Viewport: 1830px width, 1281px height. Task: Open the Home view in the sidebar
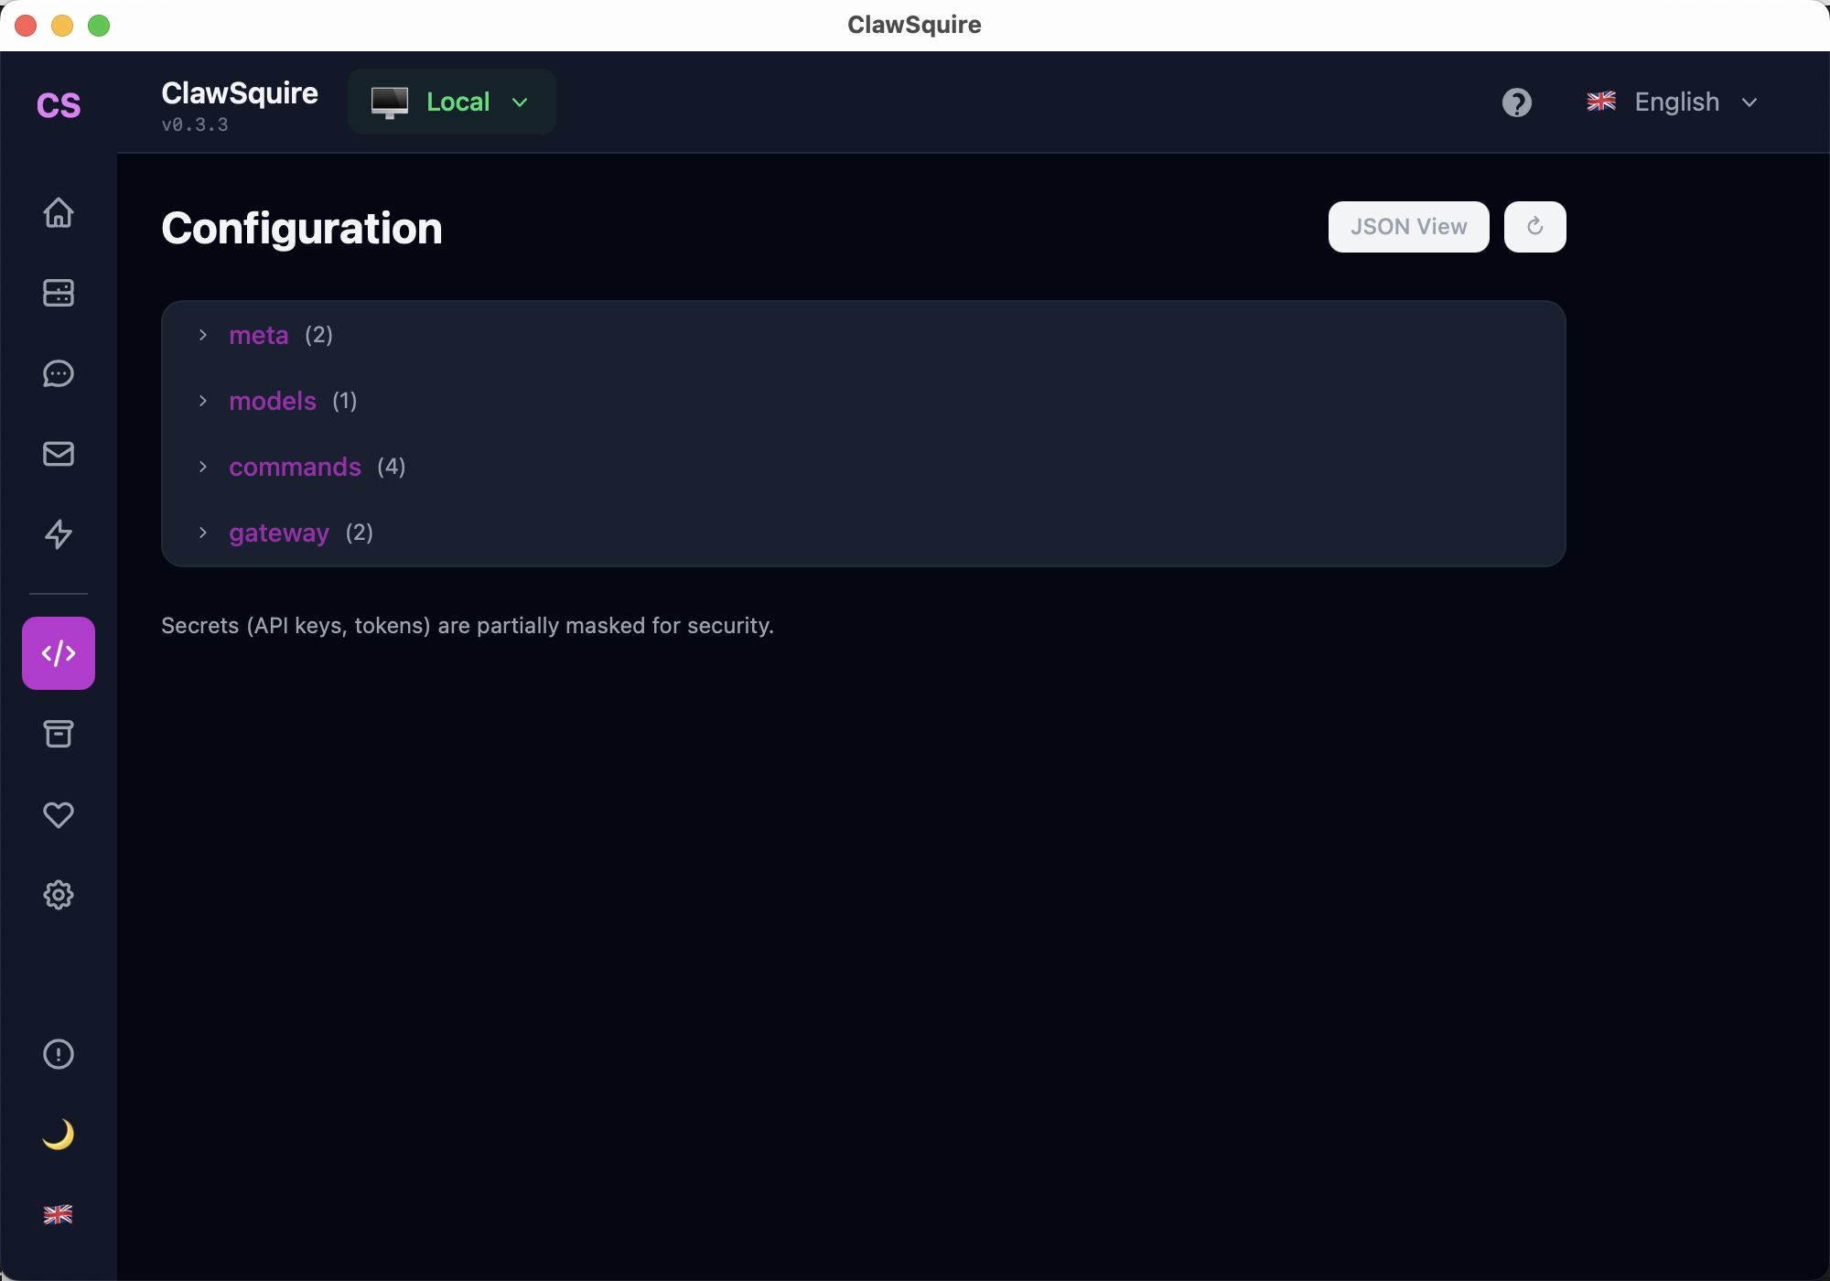pyautogui.click(x=59, y=212)
